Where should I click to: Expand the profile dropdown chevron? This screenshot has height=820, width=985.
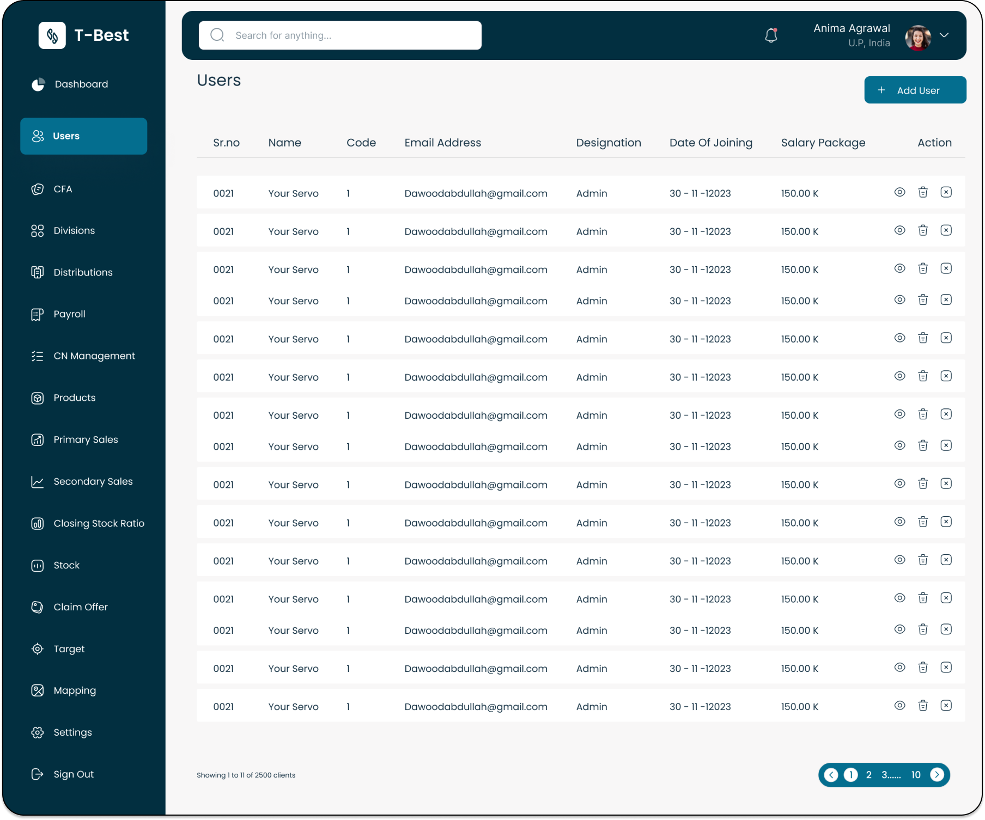(944, 35)
